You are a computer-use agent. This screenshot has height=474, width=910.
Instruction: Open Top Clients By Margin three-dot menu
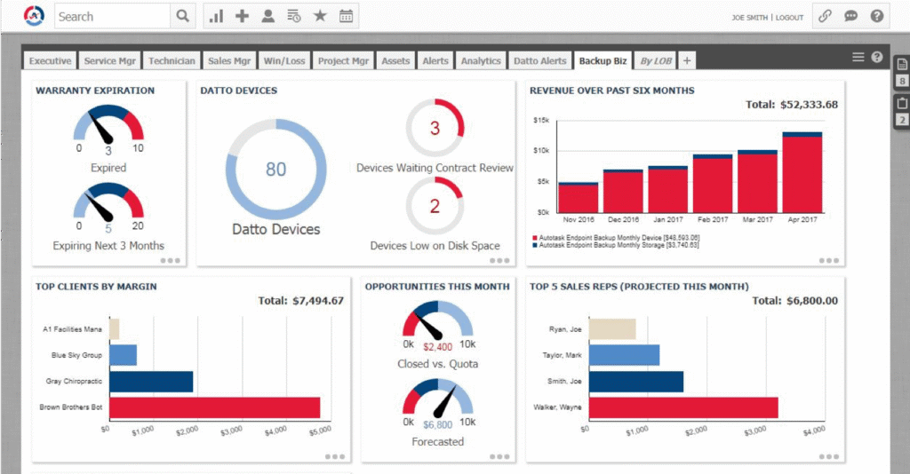click(335, 456)
